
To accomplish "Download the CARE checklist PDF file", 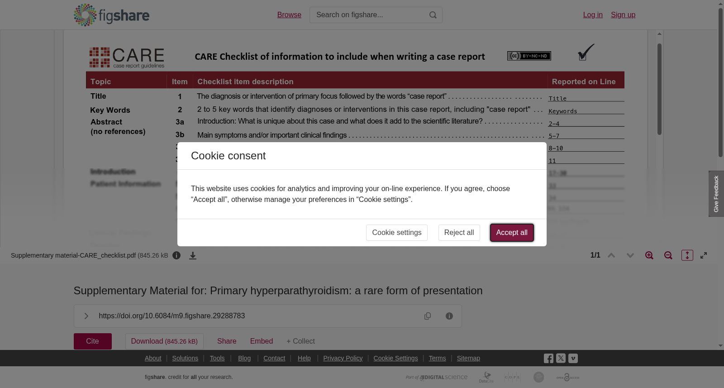I will point(193,255).
